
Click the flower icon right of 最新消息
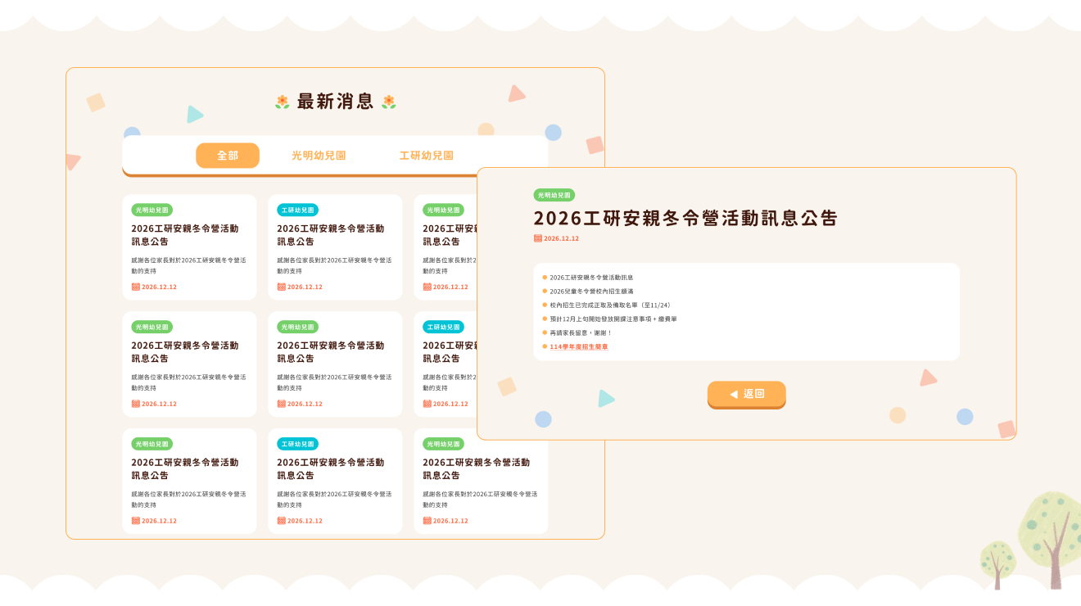(389, 102)
